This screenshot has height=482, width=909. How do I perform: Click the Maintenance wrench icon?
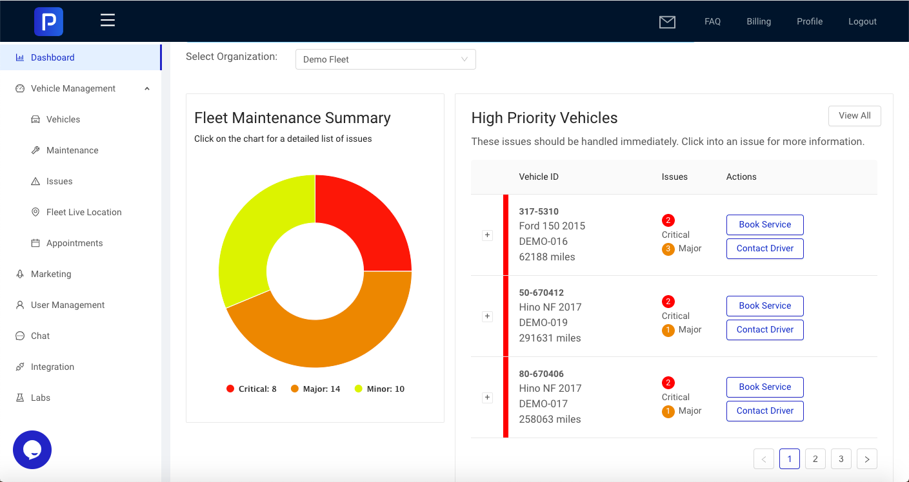tap(35, 150)
